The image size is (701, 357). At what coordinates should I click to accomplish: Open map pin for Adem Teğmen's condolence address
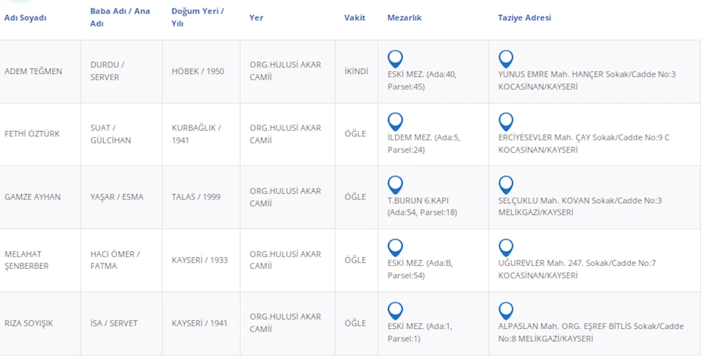click(506, 58)
